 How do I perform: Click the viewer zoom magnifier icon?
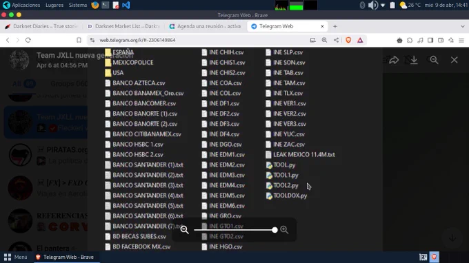434,60
